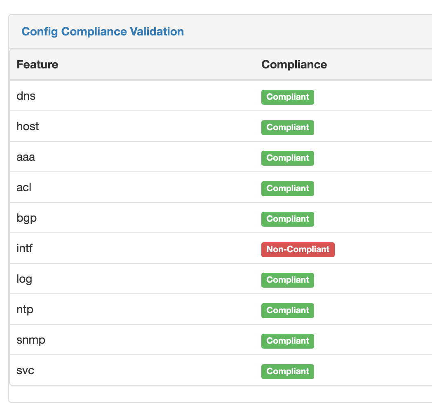Click the red Non-Compliant badge for intf
This screenshot has width=432, height=403.
coord(298,250)
